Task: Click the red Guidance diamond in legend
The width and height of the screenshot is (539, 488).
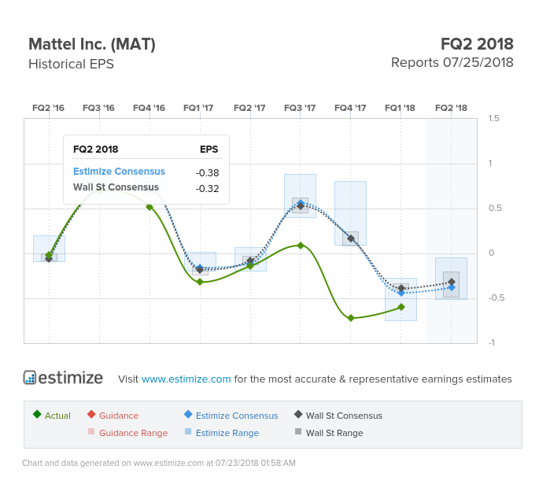Action: 91,414
